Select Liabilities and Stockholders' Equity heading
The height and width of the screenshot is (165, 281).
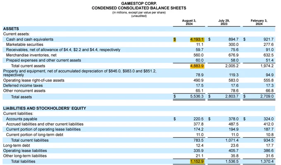(x=45, y=108)
